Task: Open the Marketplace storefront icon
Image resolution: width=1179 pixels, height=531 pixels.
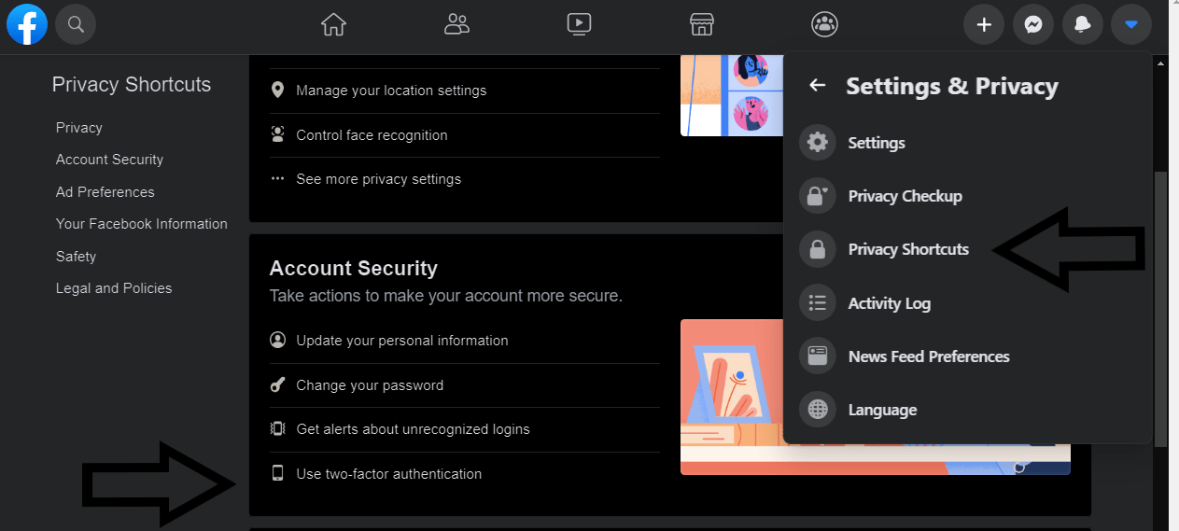Action: coord(702,24)
